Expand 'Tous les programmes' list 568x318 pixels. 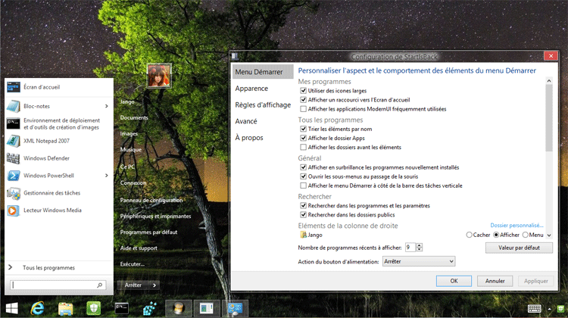pyautogui.click(x=49, y=267)
